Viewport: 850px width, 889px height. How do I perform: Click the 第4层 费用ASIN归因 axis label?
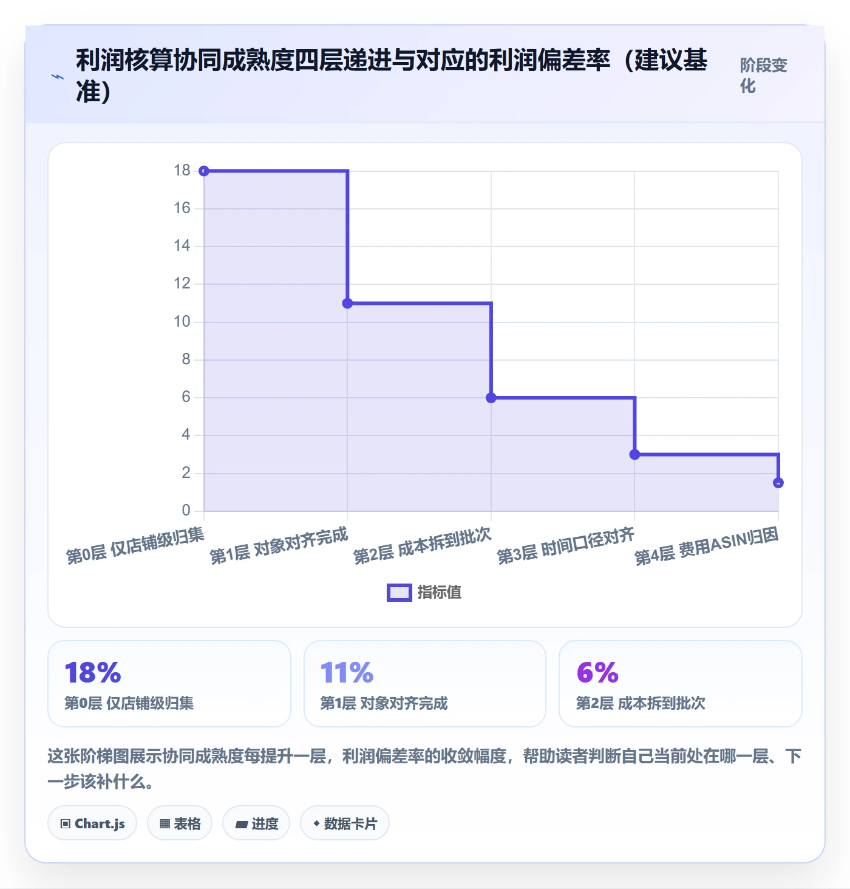click(x=707, y=546)
